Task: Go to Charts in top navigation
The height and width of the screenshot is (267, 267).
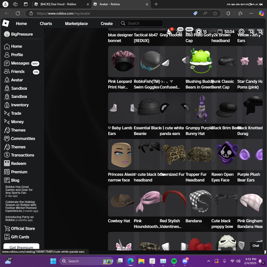Action: pos(46,23)
